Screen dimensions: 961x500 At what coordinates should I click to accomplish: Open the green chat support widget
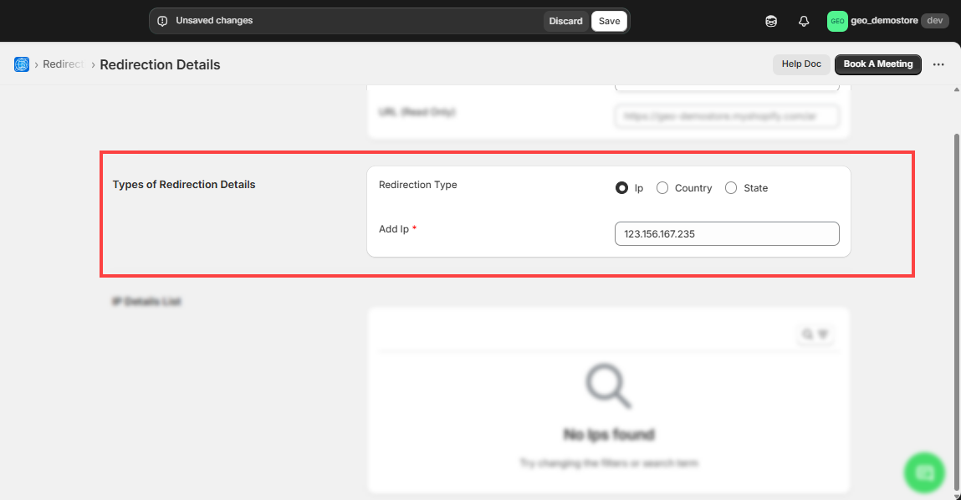924,472
